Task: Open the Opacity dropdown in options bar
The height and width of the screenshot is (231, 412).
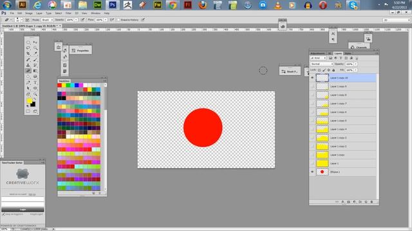Action: [x=76, y=20]
